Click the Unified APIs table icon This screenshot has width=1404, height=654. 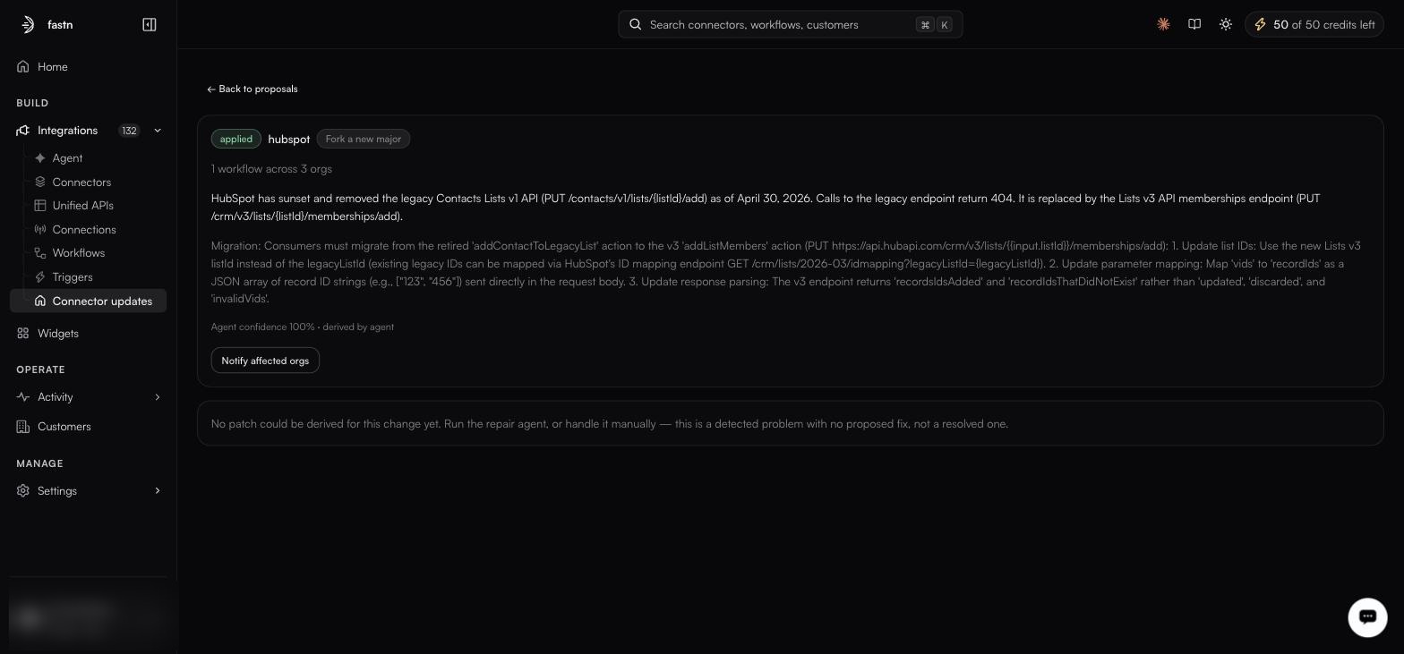click(x=40, y=206)
